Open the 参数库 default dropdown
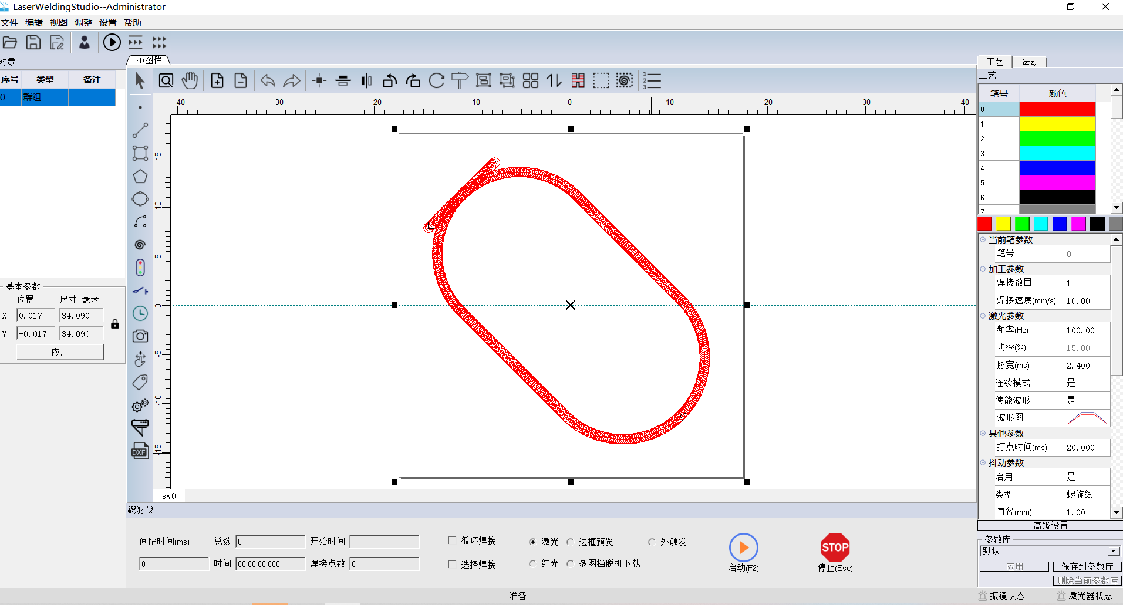The width and height of the screenshot is (1123, 605). click(1112, 551)
